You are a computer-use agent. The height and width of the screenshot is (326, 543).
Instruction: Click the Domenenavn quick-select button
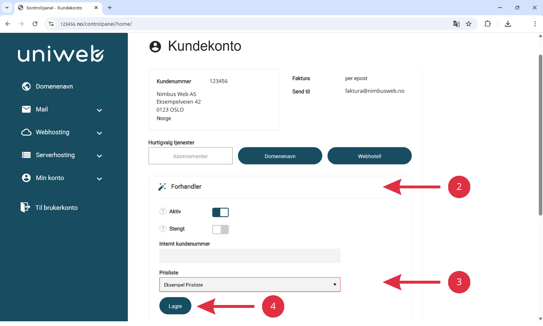280,156
